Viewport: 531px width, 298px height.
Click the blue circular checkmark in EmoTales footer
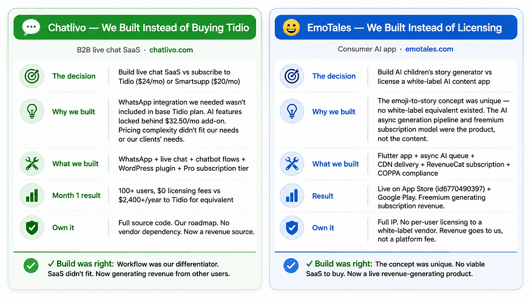[291, 265]
